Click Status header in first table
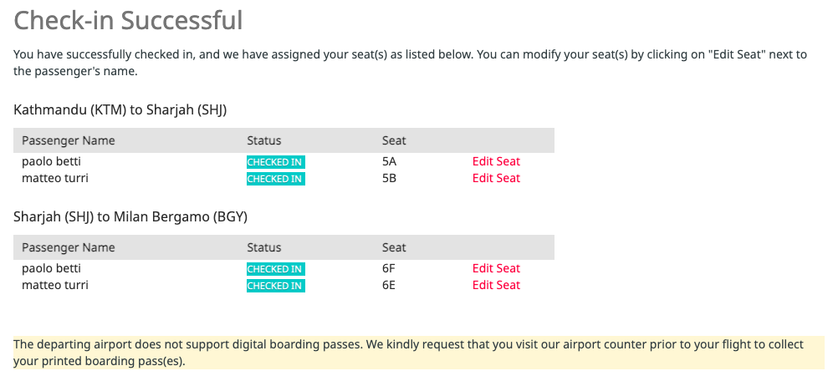The height and width of the screenshot is (376, 833). 264,140
